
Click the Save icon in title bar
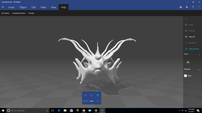coord(187,7)
